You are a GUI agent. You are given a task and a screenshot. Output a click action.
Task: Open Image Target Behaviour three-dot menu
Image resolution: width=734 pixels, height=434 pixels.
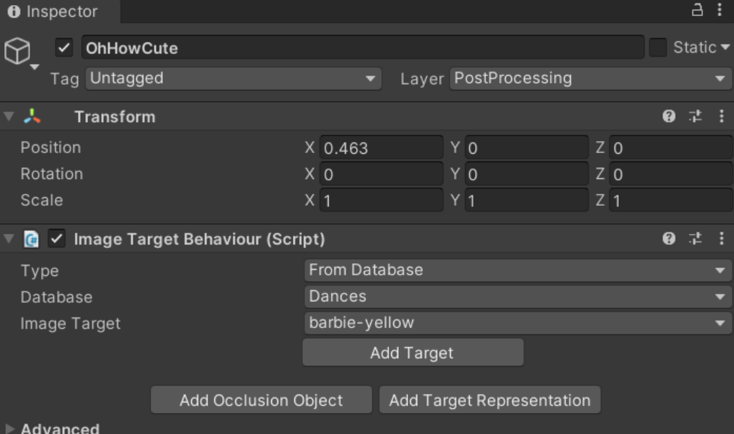click(721, 239)
